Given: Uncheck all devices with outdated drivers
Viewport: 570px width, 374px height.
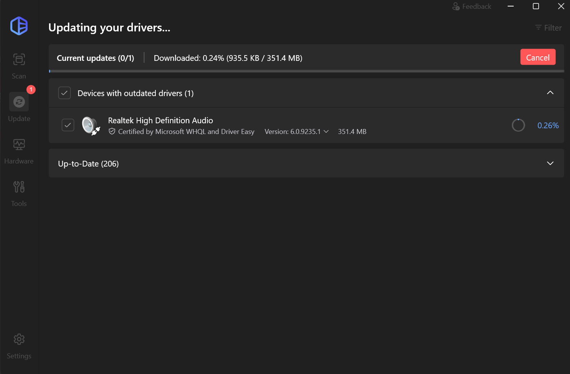Looking at the screenshot, I should (x=64, y=93).
